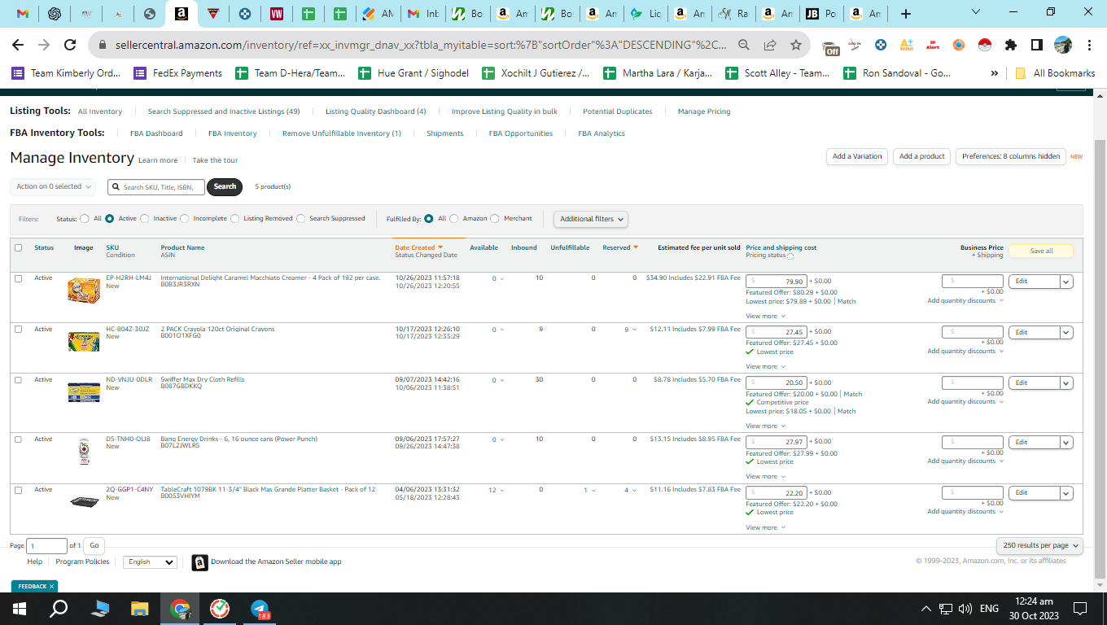Click the Search button

(x=225, y=186)
